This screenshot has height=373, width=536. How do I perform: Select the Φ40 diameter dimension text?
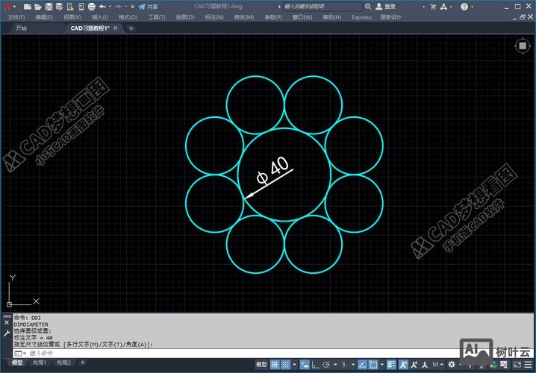pyautogui.click(x=272, y=171)
